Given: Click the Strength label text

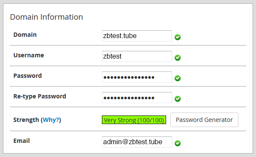Looking at the screenshot, I should pos(26,120).
